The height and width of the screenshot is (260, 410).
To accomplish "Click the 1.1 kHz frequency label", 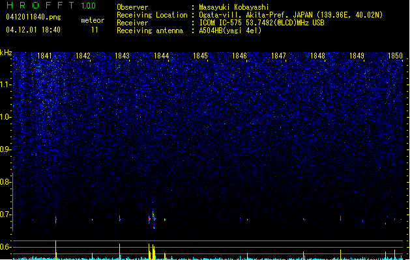I will (6, 84).
